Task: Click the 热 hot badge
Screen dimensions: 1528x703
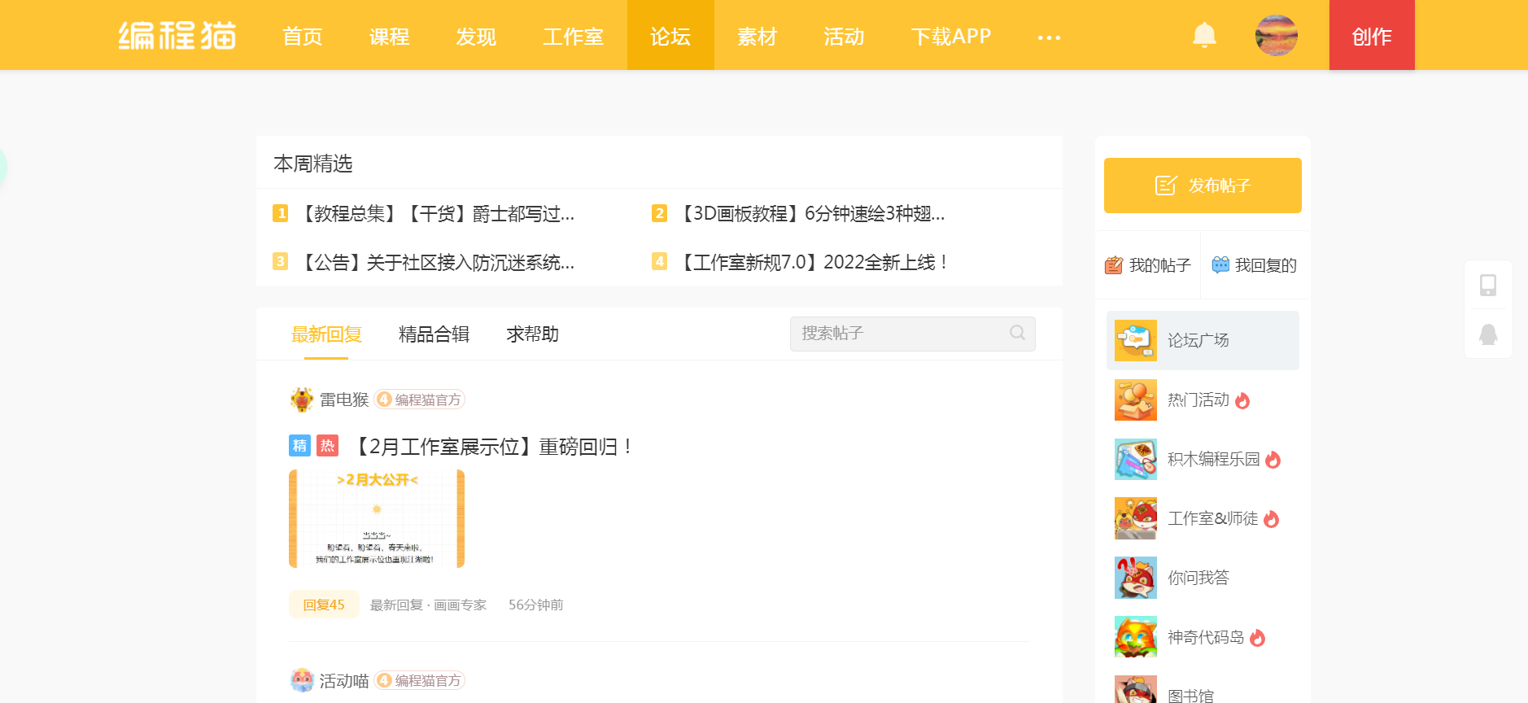Action: (327, 446)
